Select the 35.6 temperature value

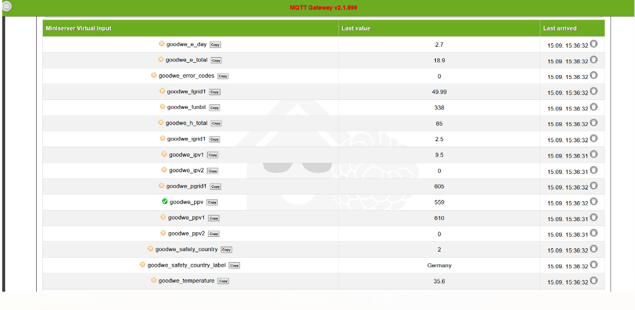(440, 281)
